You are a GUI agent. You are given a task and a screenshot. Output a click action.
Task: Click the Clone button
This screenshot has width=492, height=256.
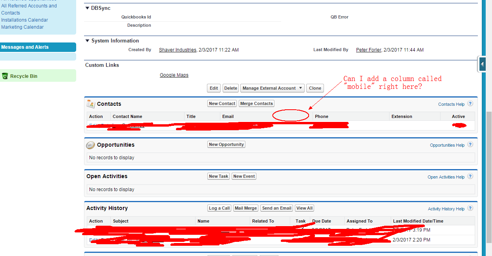(x=315, y=88)
